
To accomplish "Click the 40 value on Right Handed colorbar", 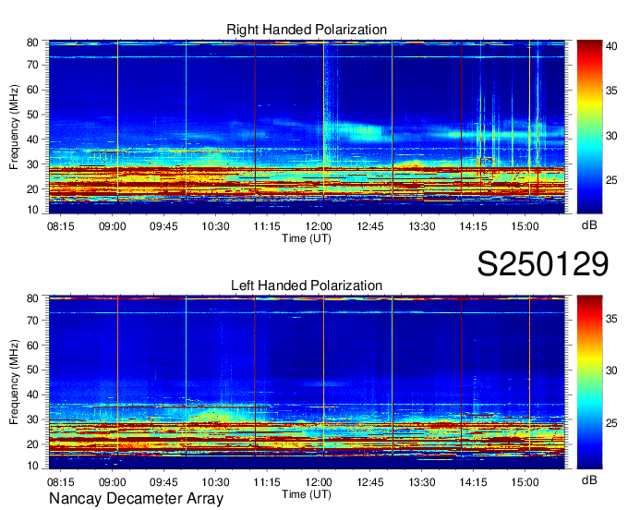I will [611, 46].
